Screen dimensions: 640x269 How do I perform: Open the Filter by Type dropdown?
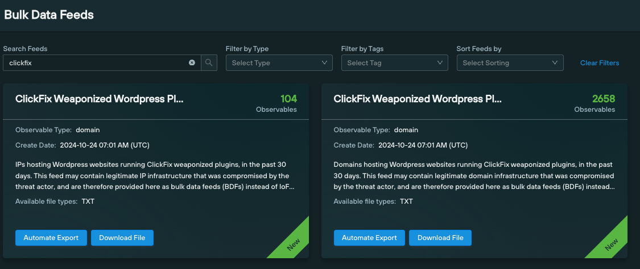click(279, 62)
